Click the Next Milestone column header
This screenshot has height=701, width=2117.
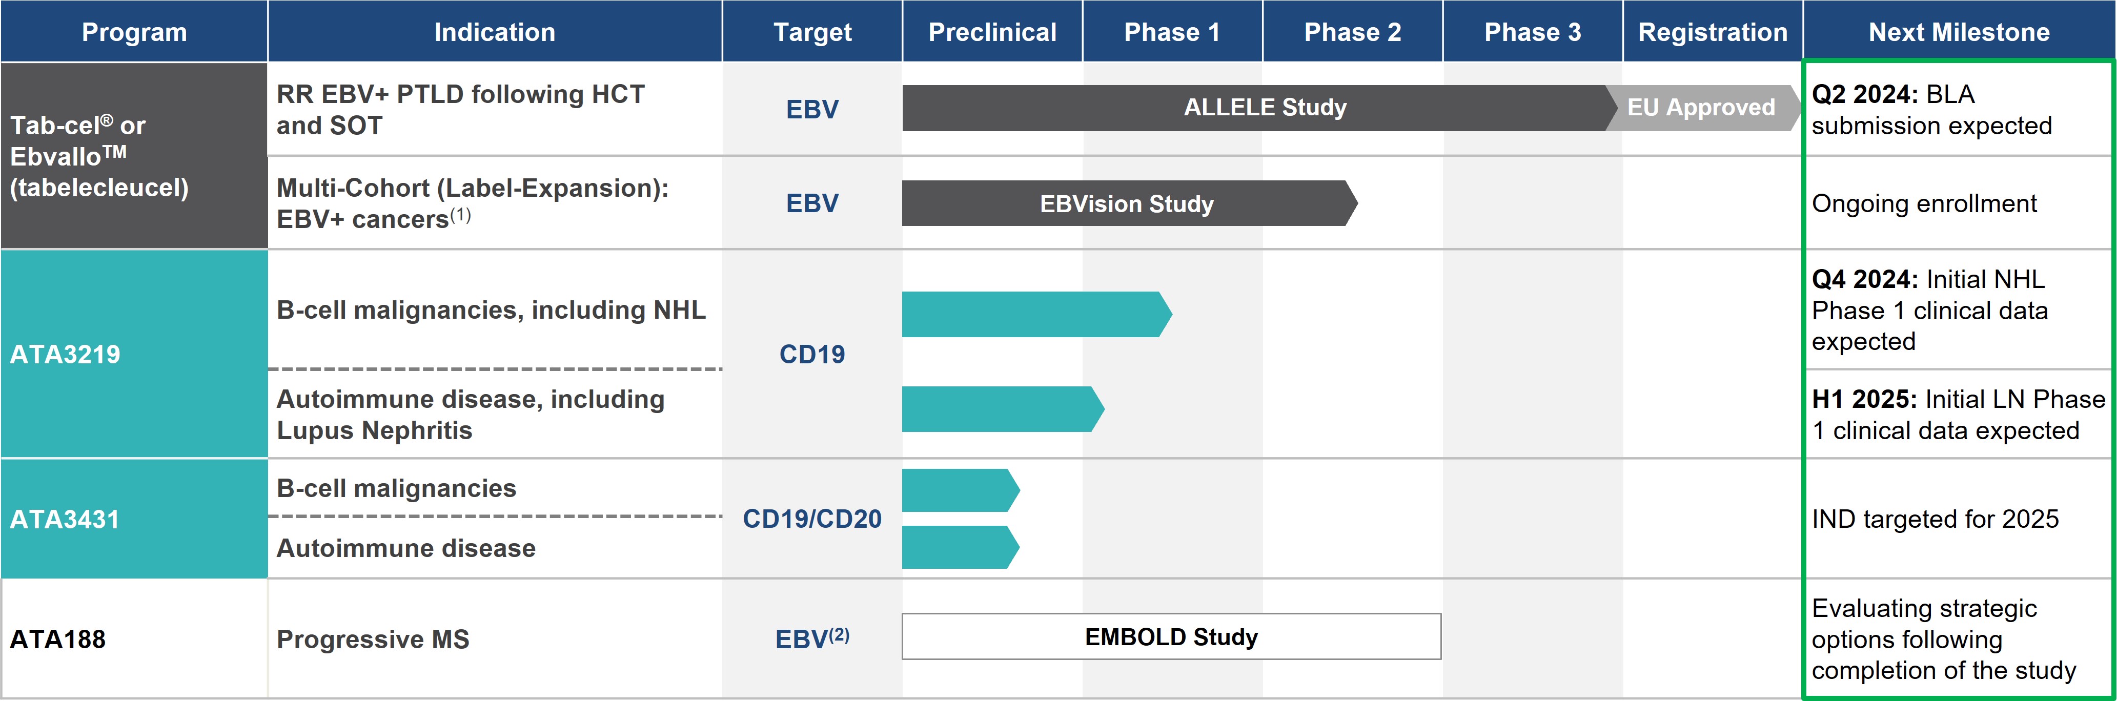[x=1959, y=32]
